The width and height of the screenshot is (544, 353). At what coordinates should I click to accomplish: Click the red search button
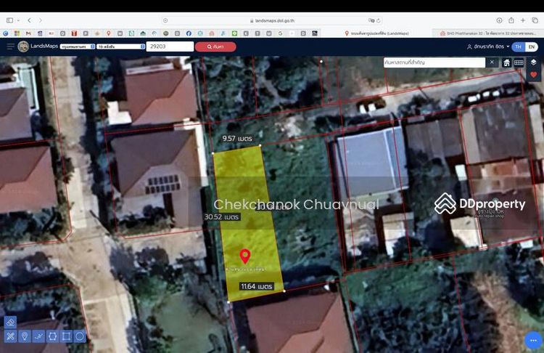tap(215, 46)
